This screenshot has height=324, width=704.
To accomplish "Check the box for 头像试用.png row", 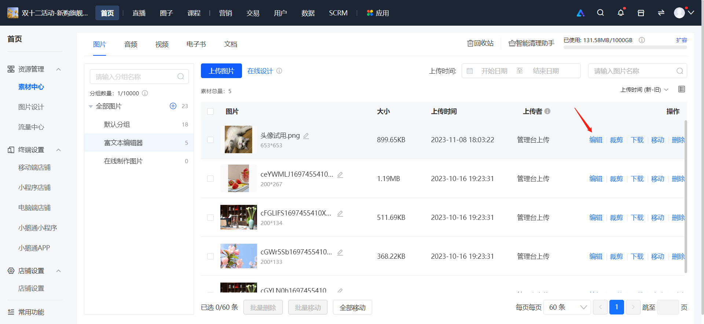I will coord(210,140).
